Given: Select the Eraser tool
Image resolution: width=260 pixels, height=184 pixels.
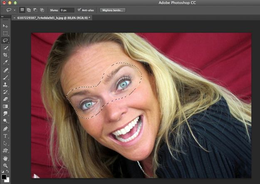Looking at the screenshot, I should 5,99.
